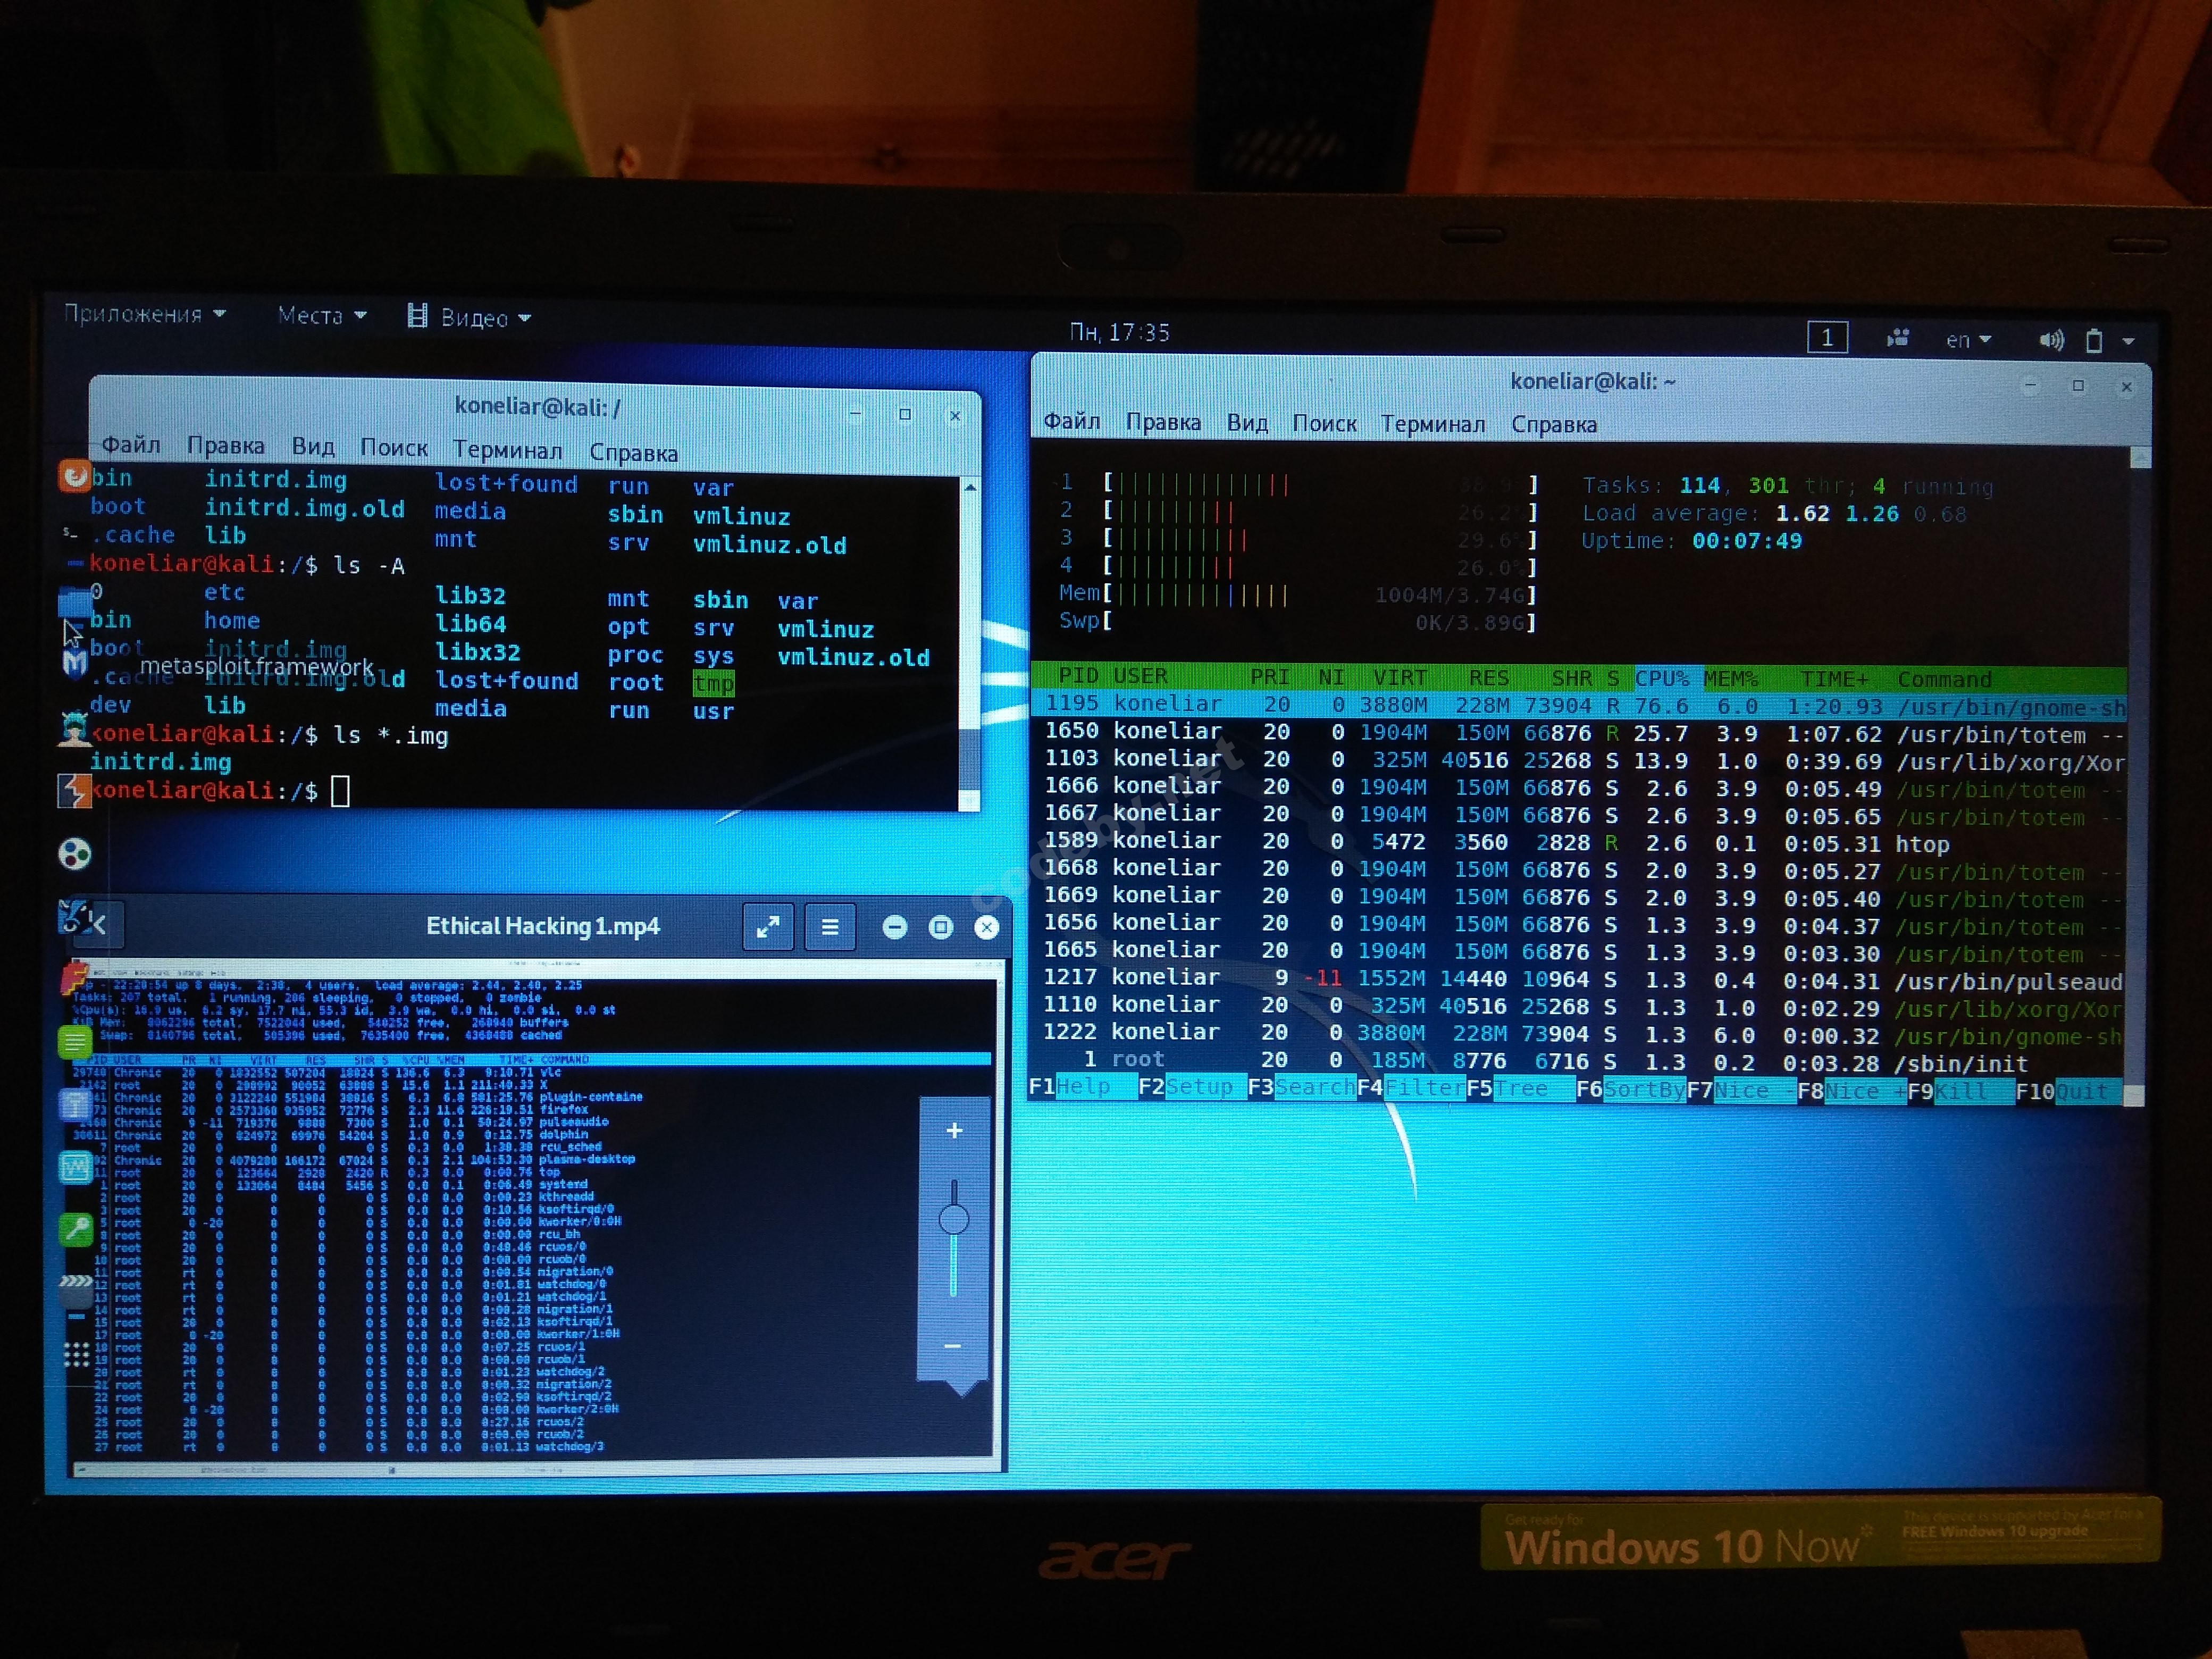
Task: Launch Firefox from the dock
Action: [x=75, y=476]
